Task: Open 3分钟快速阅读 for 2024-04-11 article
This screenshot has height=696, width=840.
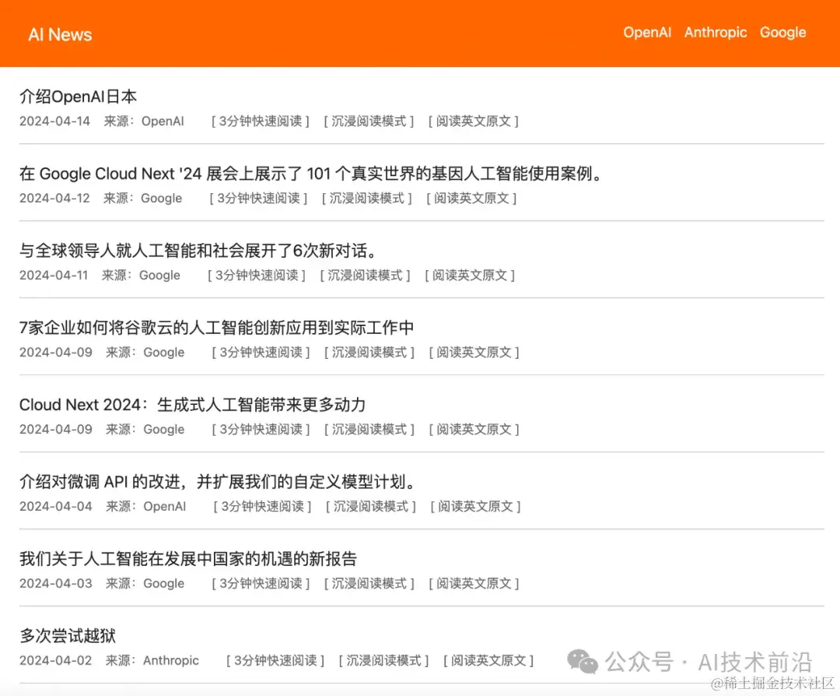Action: click(x=257, y=275)
